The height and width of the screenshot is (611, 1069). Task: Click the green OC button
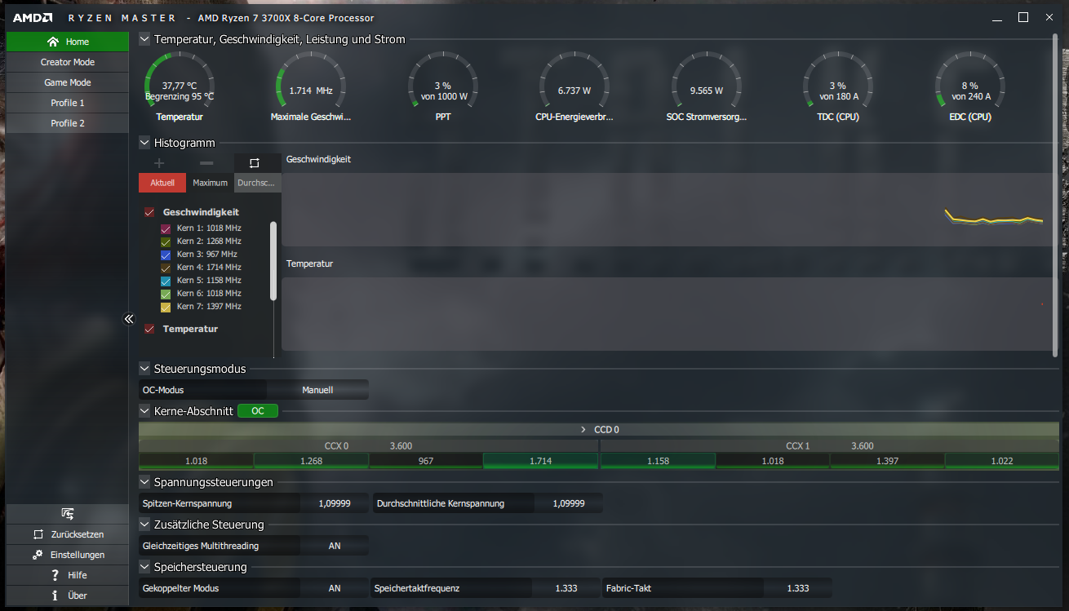(258, 411)
